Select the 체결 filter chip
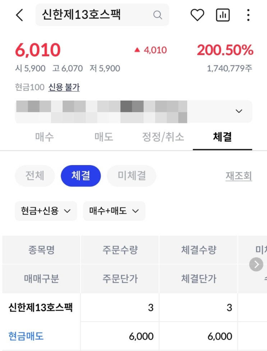Screen dimensions: 267x351 click(x=81, y=176)
